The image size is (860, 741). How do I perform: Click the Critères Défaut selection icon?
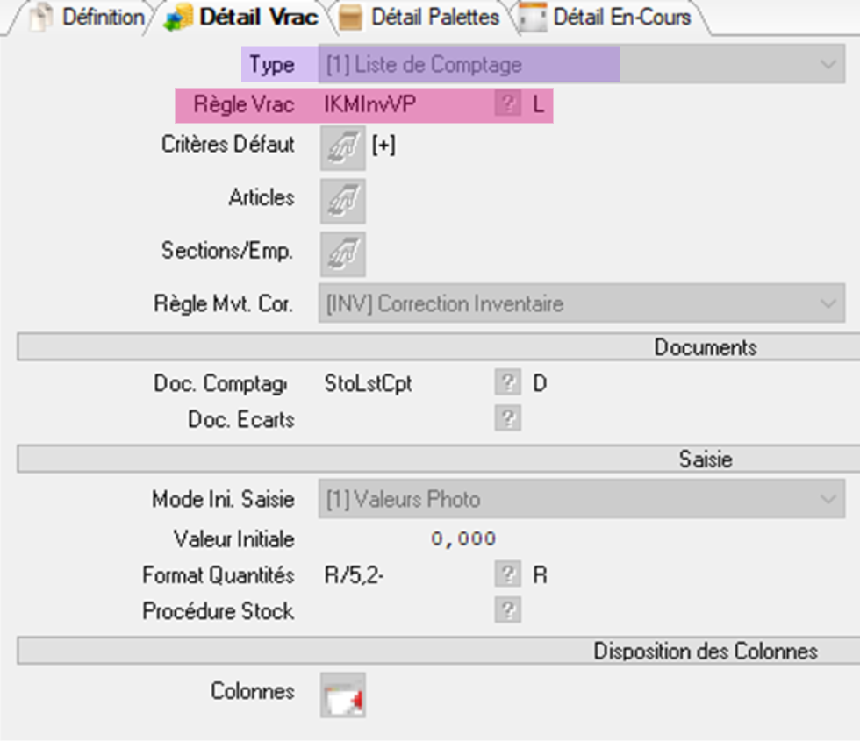click(342, 147)
